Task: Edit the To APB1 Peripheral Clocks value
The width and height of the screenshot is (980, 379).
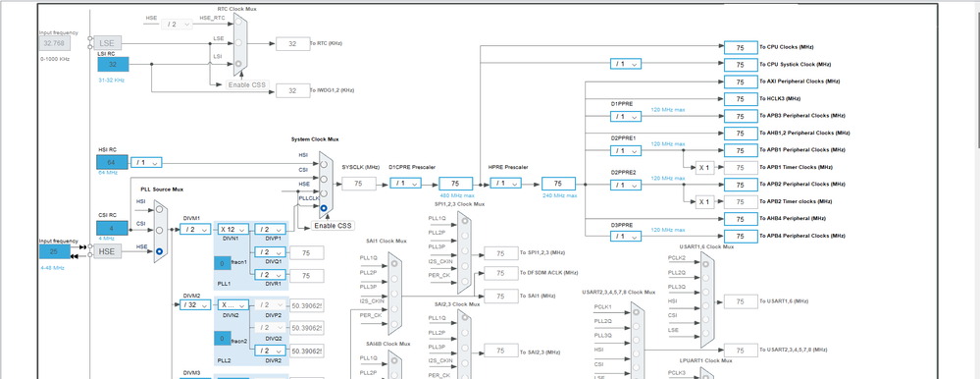Action: tap(741, 151)
